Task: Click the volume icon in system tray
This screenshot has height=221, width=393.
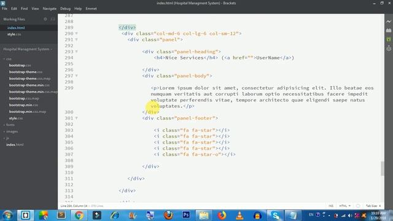Action: pyautogui.click(x=350, y=215)
